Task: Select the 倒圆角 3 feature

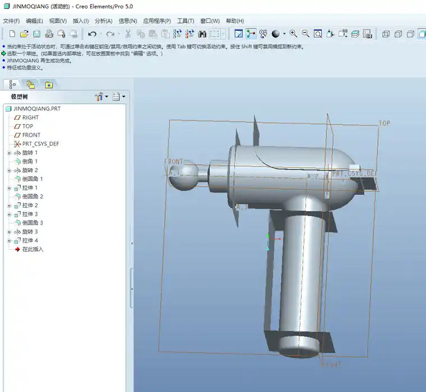Action: click(29, 223)
